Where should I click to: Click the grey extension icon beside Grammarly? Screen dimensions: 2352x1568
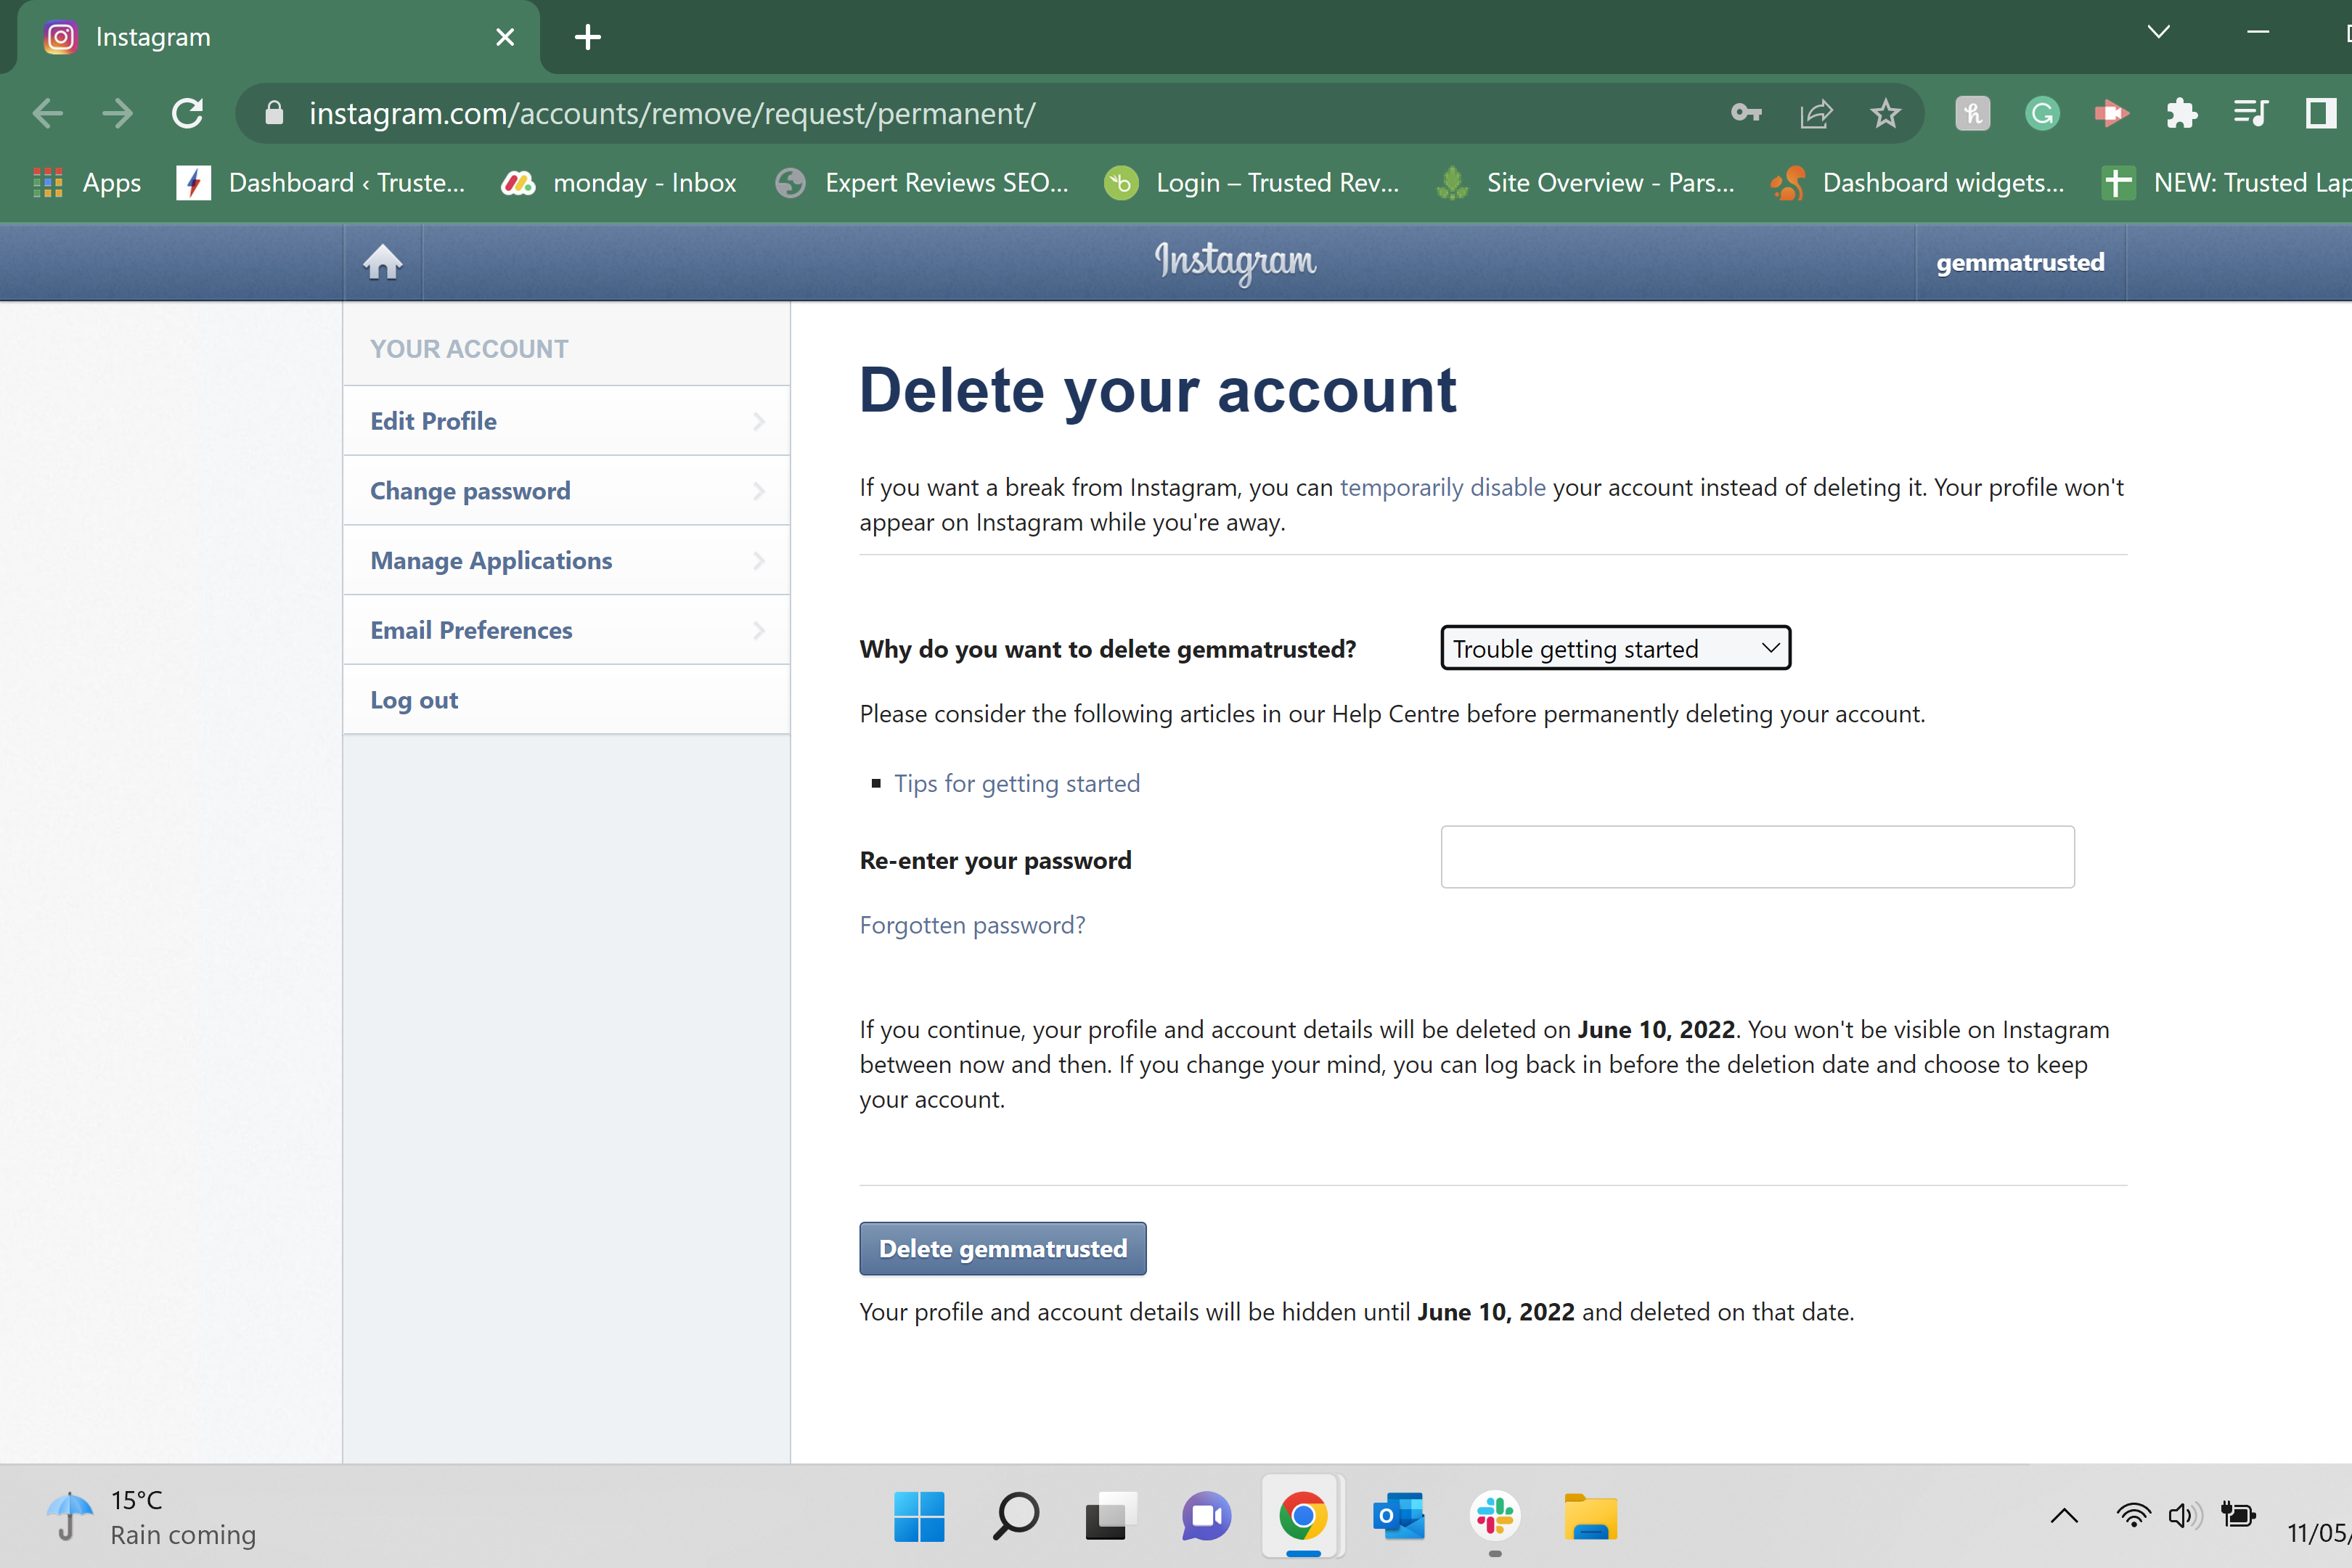[1973, 113]
